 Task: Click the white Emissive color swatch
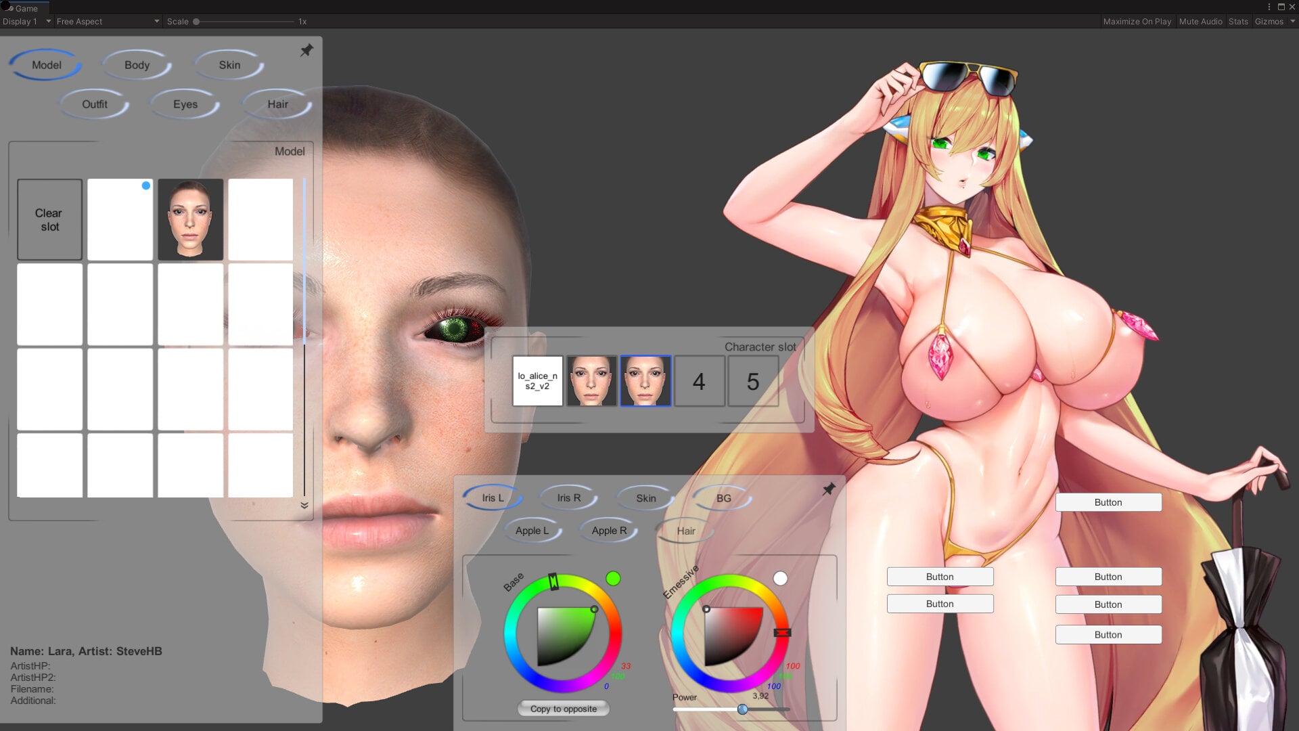click(x=780, y=579)
